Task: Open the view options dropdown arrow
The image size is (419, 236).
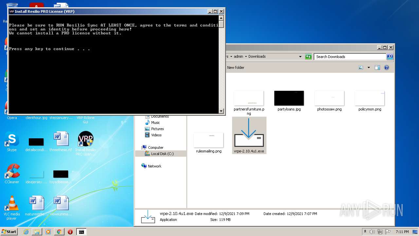Action: tap(369, 68)
